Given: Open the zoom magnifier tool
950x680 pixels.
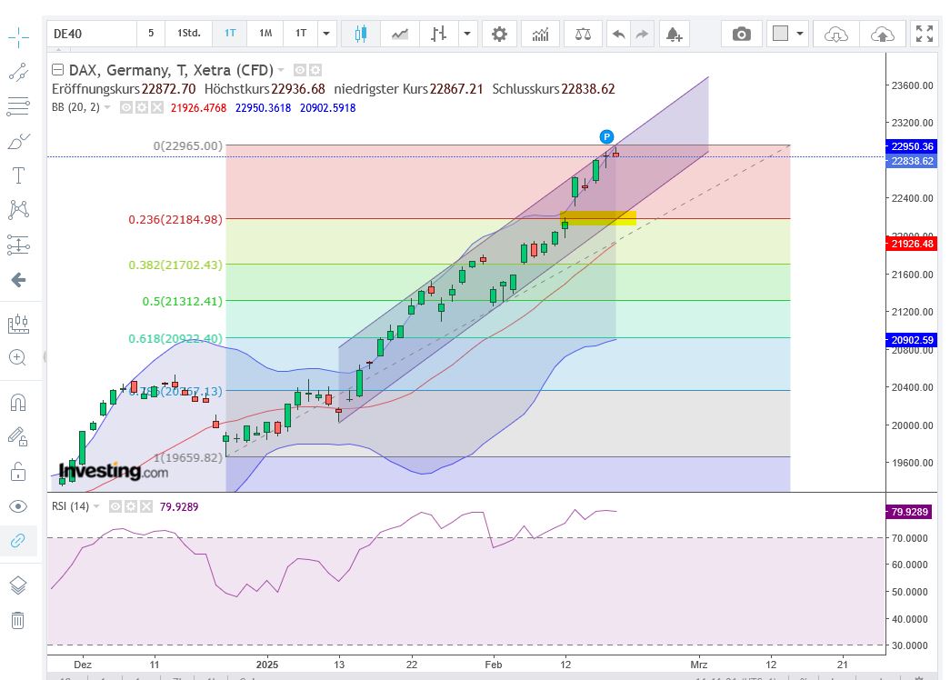Looking at the screenshot, I should point(18,357).
